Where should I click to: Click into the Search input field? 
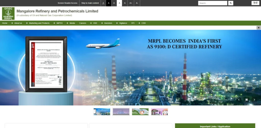[213, 3]
